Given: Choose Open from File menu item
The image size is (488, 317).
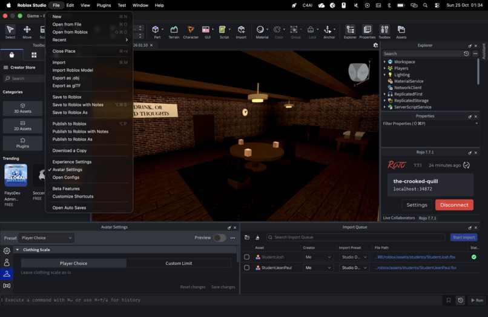Looking at the screenshot, I should (88, 24).
